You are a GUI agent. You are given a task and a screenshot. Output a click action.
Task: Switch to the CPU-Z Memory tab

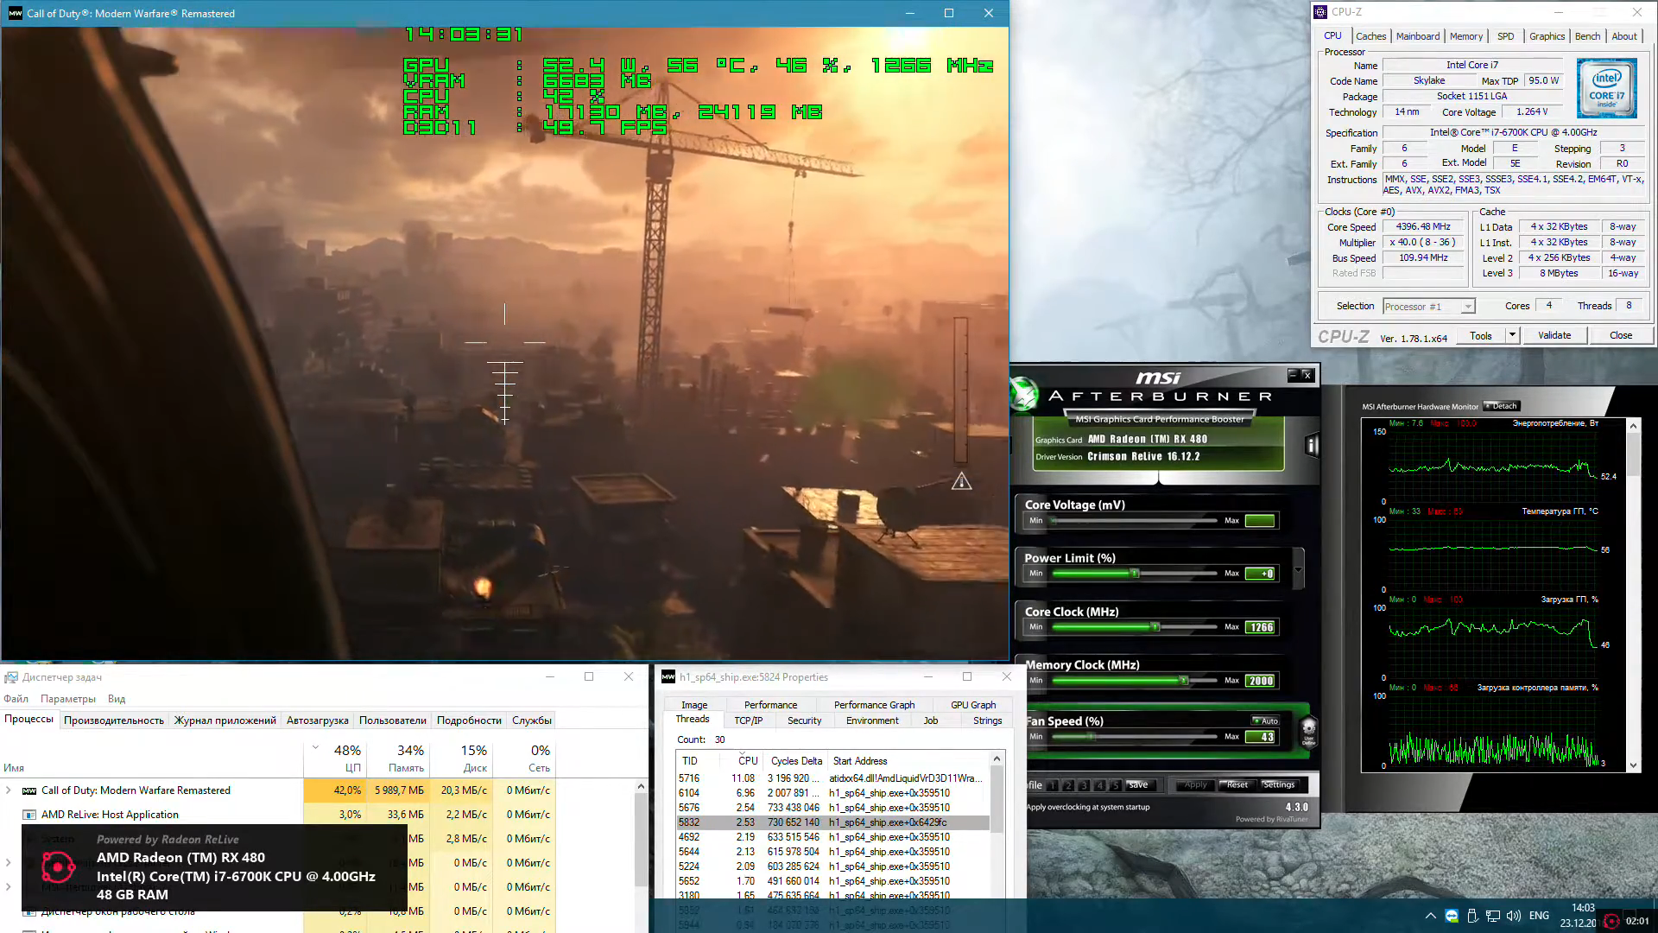[x=1465, y=36]
